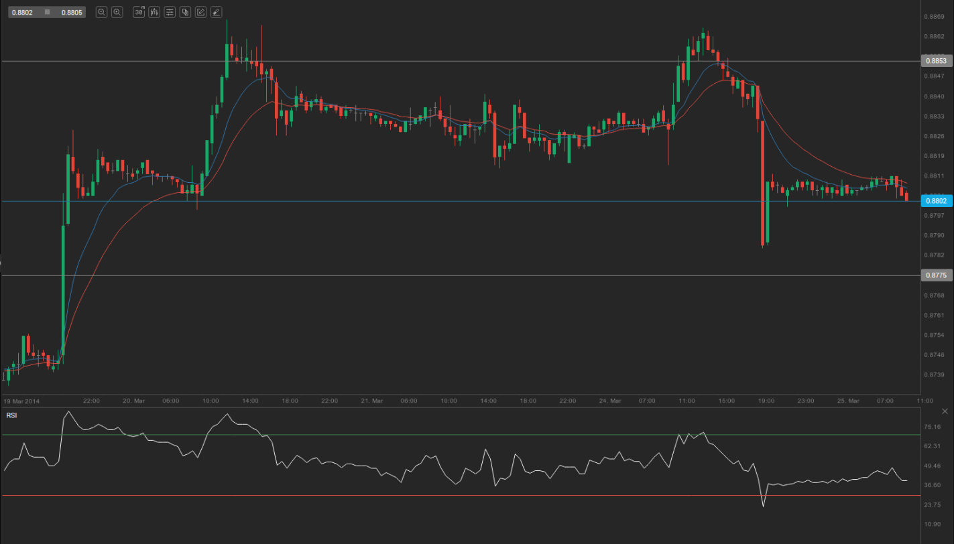This screenshot has width=954, height=544.
Task: Click the 75.16 value on RSI scale
Action: [933, 427]
